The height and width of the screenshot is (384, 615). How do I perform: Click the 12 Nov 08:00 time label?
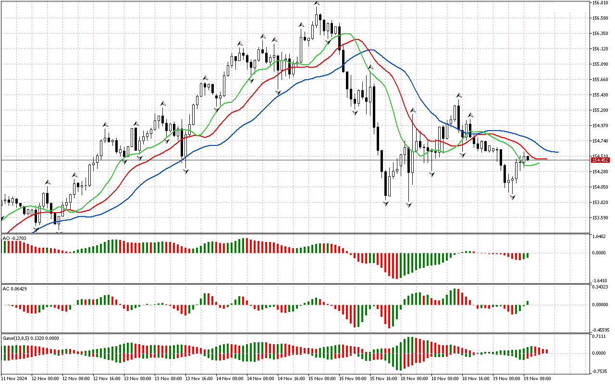click(76, 379)
